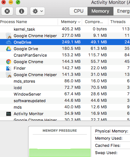The width and height of the screenshot is (130, 157).
Task: Click the 84 threads value for CrashPlanService
Action: coord(127,55)
